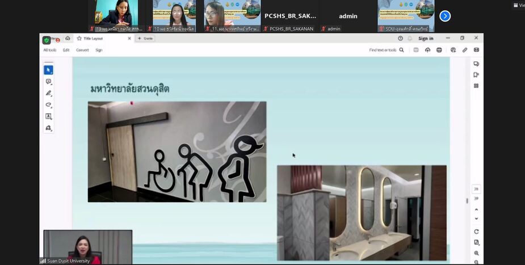Open the comments panel on the right
This screenshot has height=265, width=525.
pyautogui.click(x=476, y=64)
